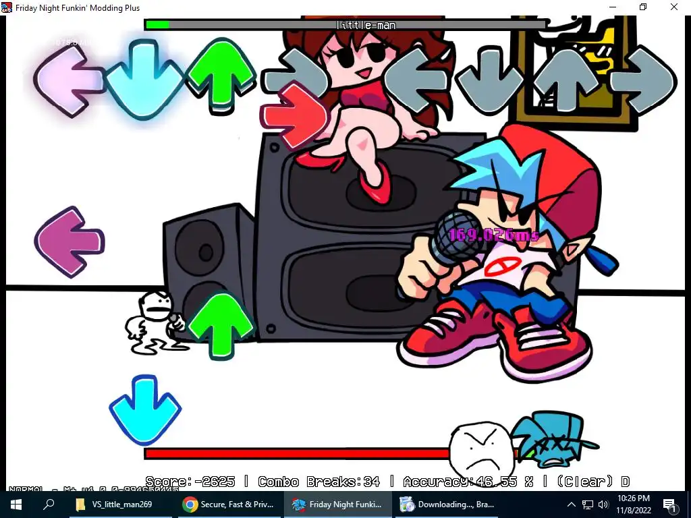Open the volume tray icon

(x=603, y=505)
